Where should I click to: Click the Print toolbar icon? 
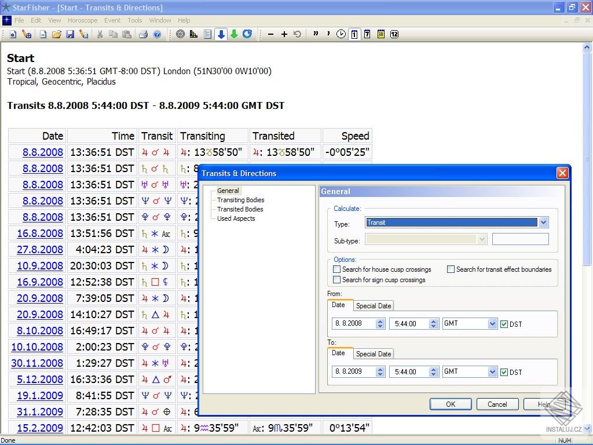coord(143,34)
